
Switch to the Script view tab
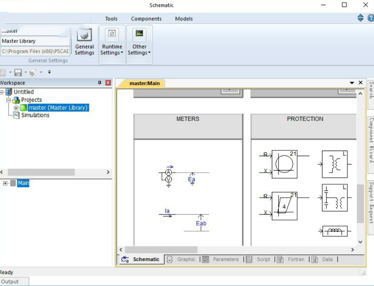point(258,259)
